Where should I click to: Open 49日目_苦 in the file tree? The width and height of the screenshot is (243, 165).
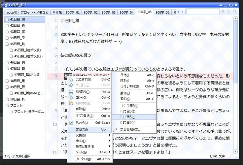click(17, 87)
